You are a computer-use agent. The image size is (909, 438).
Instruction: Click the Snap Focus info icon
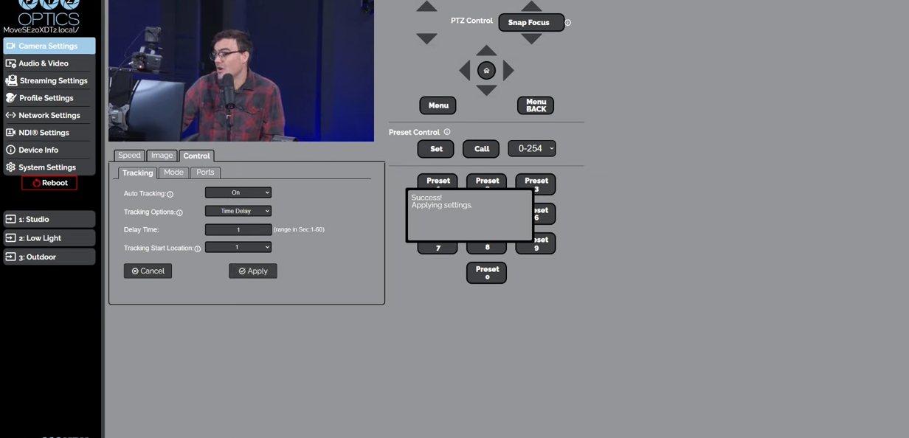tap(568, 23)
